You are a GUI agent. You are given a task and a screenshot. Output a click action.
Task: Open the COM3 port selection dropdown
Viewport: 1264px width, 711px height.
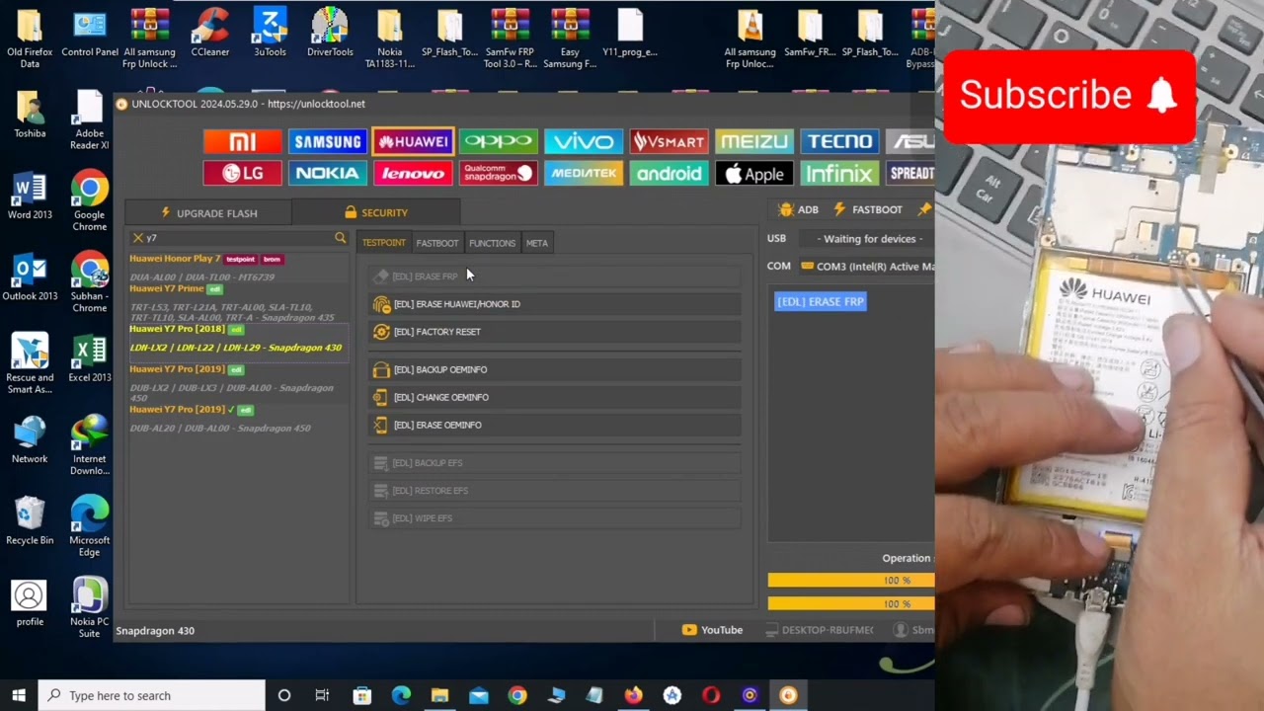pos(869,266)
